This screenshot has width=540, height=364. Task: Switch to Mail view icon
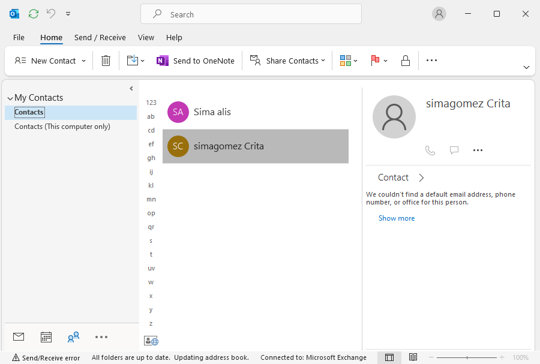pyautogui.click(x=19, y=337)
